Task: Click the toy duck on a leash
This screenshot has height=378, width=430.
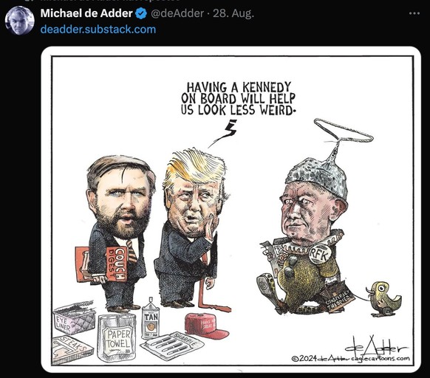Action: [x=383, y=299]
